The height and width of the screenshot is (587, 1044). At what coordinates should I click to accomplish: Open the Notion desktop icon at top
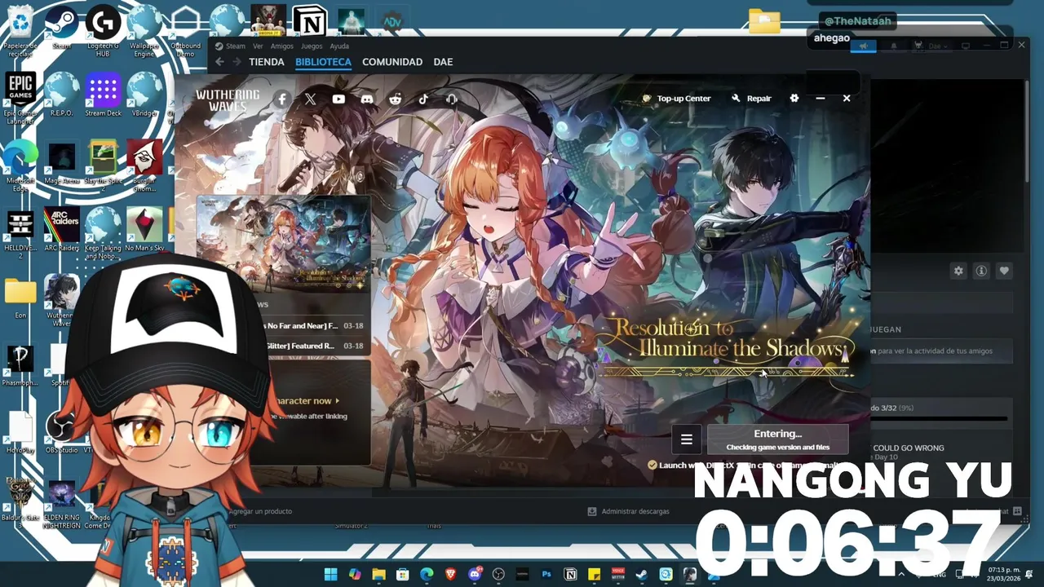point(310,21)
